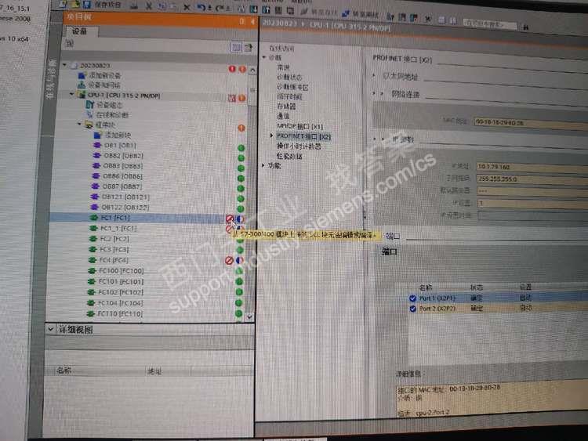
Task: Open the 设备 tab in project tree
Action: [79, 31]
